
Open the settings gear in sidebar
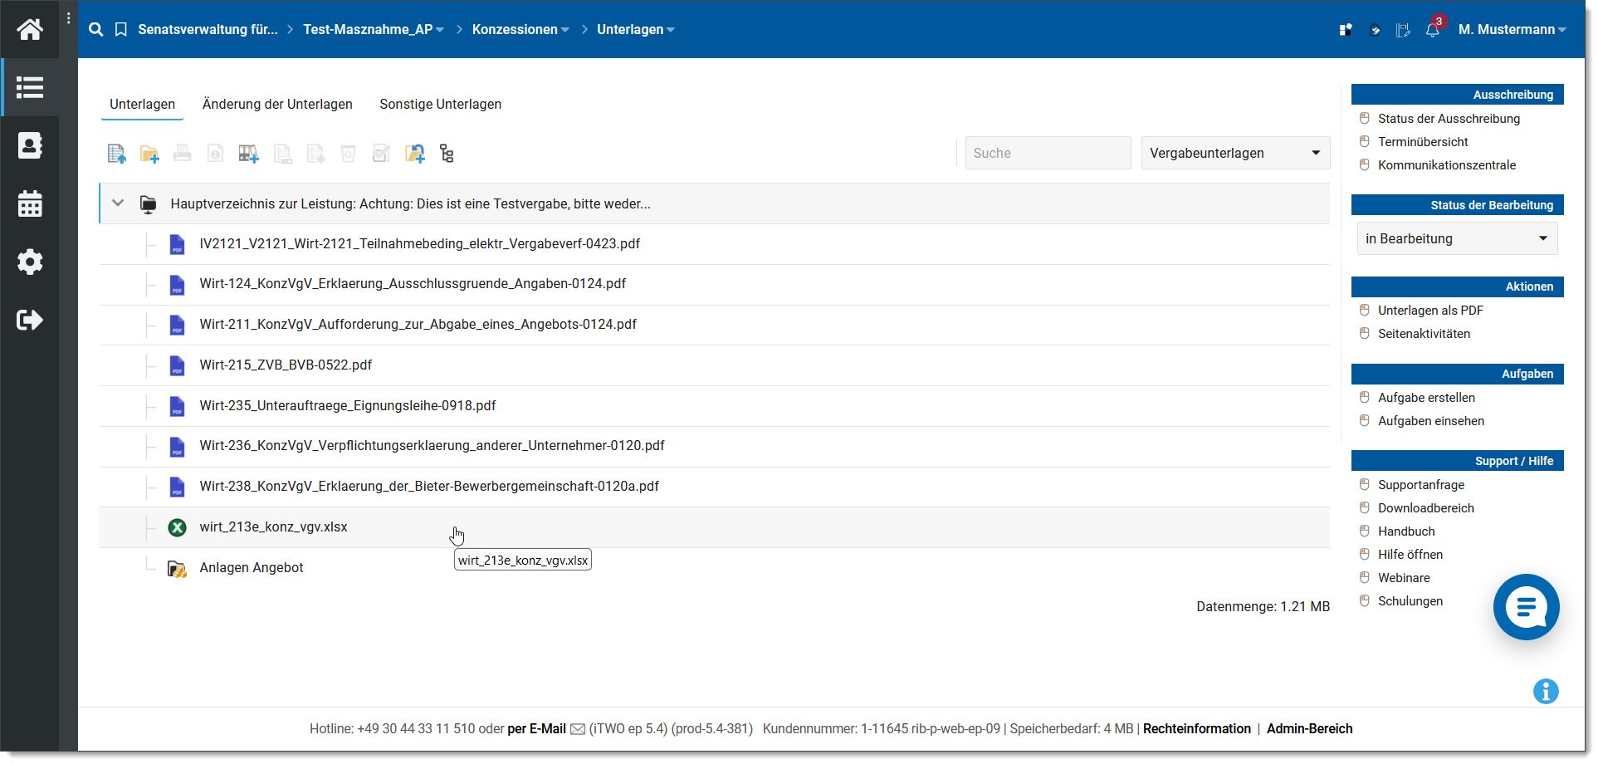click(x=30, y=262)
